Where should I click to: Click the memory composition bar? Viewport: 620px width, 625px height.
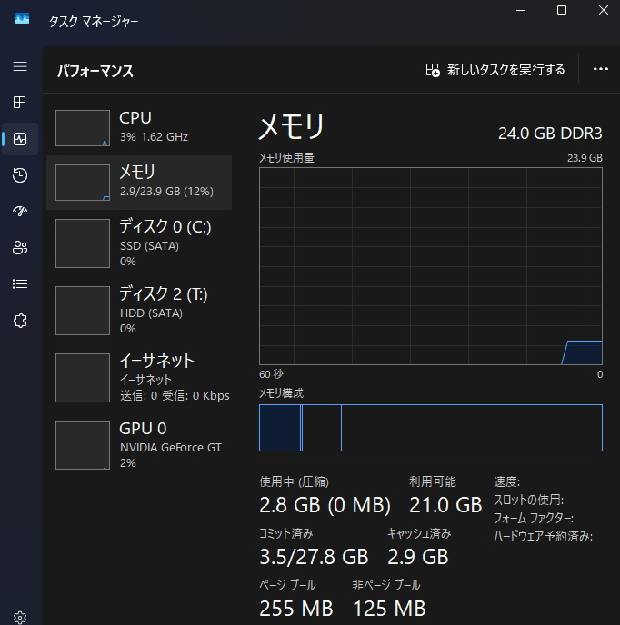coord(430,428)
